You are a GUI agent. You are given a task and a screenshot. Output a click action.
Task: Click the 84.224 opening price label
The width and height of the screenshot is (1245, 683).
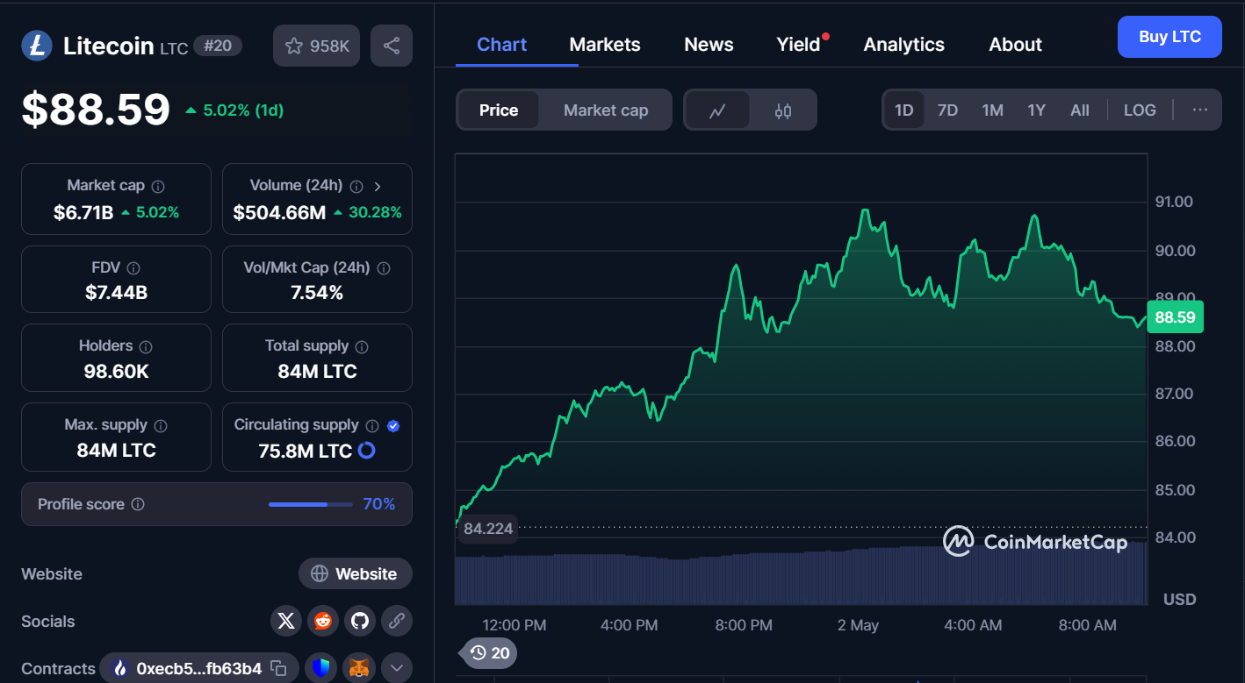click(x=487, y=529)
